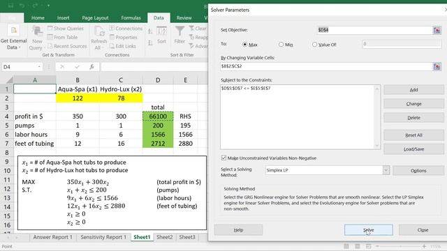This screenshot has height=251, width=447.
Task: Select column header D
Action: (158, 80)
